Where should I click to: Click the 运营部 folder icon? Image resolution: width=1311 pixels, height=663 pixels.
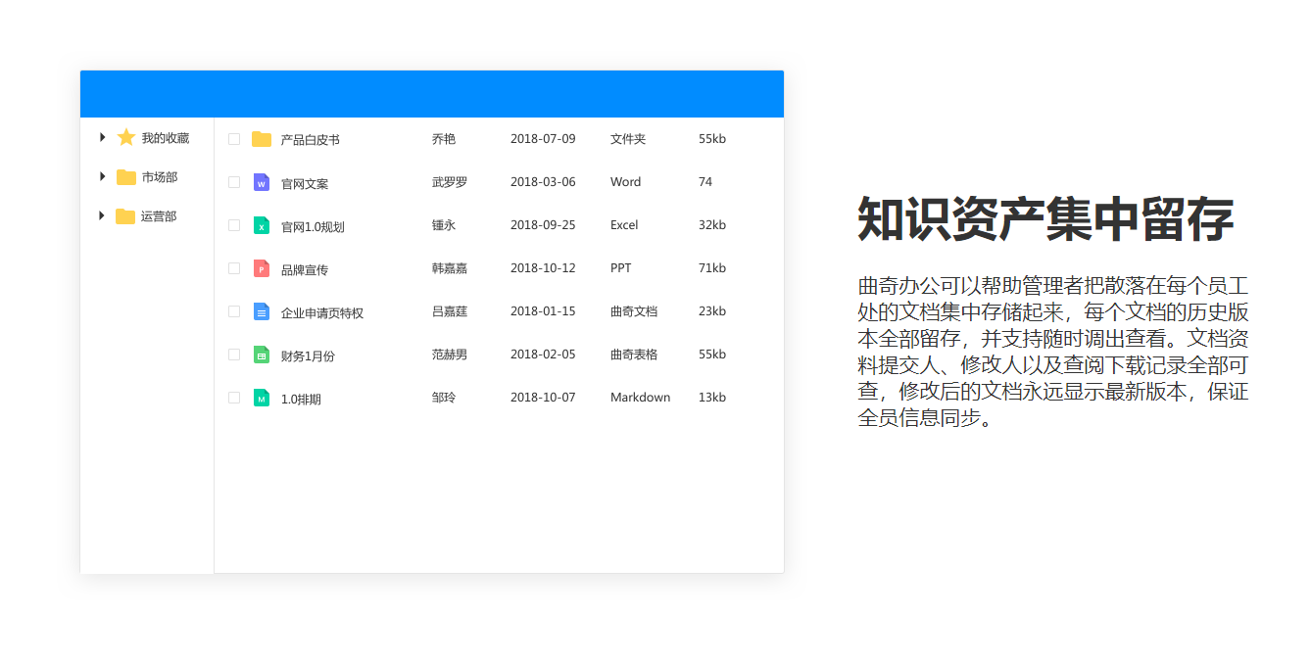125,216
